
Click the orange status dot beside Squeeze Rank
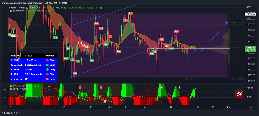point(47,79)
